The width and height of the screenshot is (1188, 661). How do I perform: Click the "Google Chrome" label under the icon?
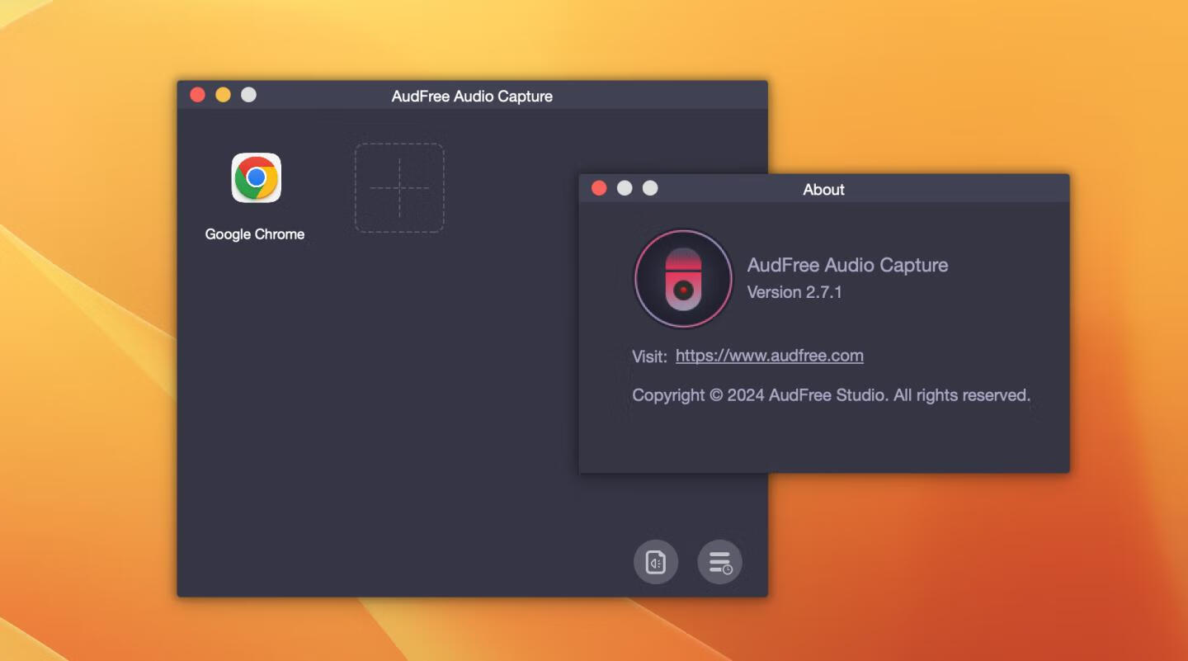[x=255, y=234]
